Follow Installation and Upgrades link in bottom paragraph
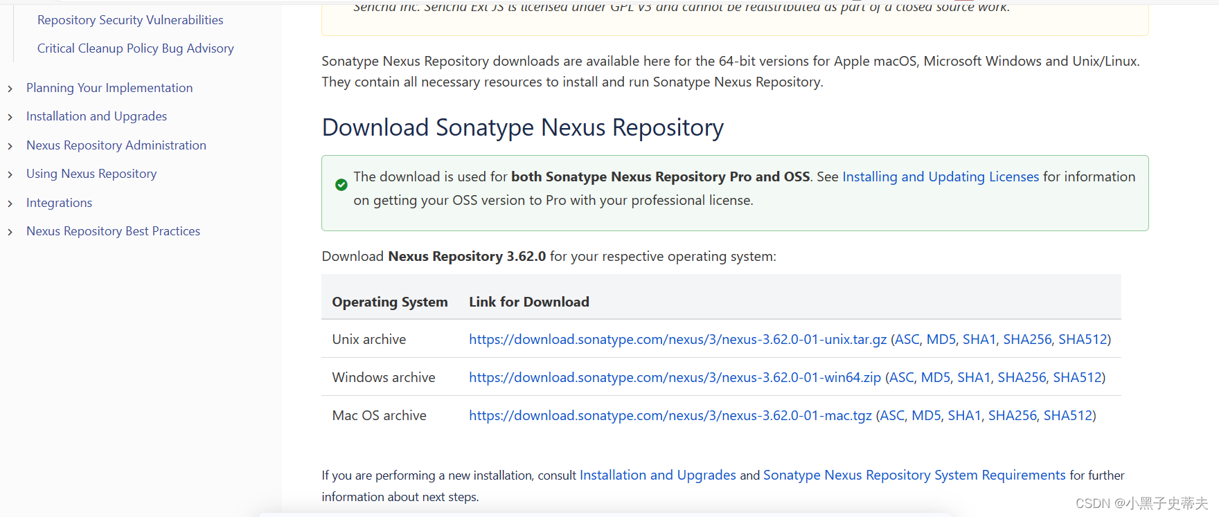The height and width of the screenshot is (517, 1219). 658,475
